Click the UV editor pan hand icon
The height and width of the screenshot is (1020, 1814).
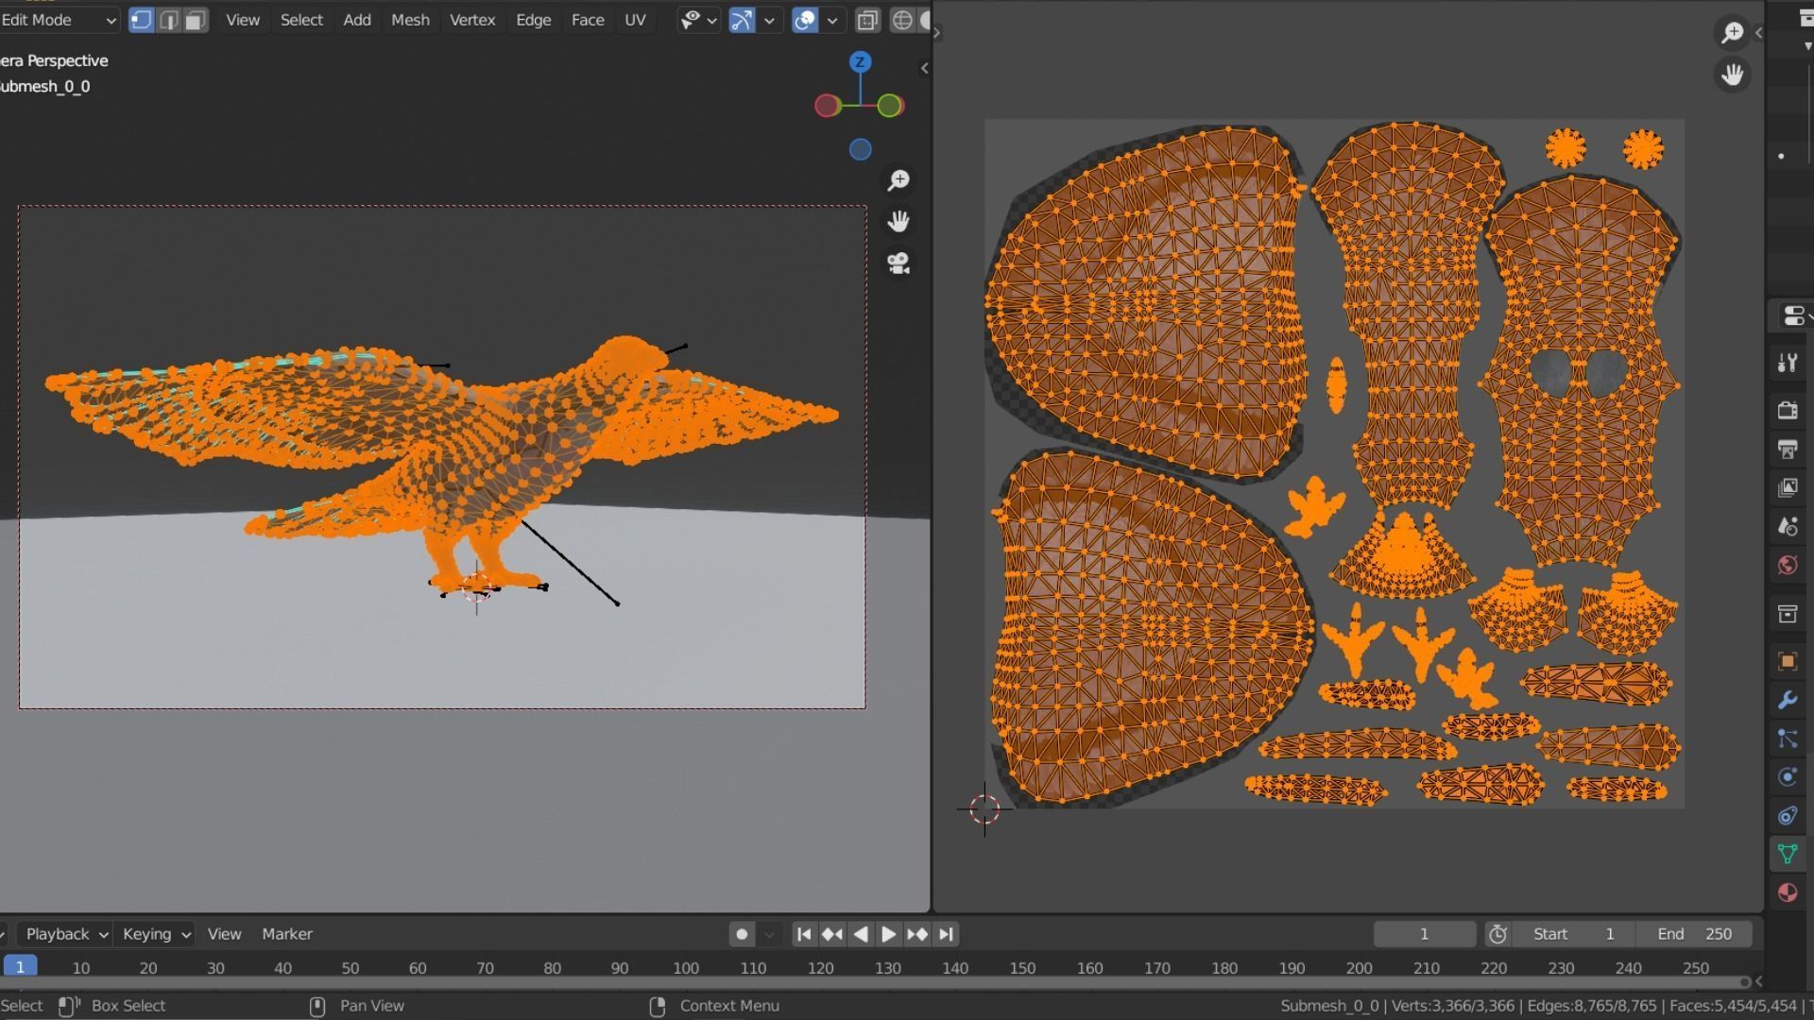pos(1732,75)
